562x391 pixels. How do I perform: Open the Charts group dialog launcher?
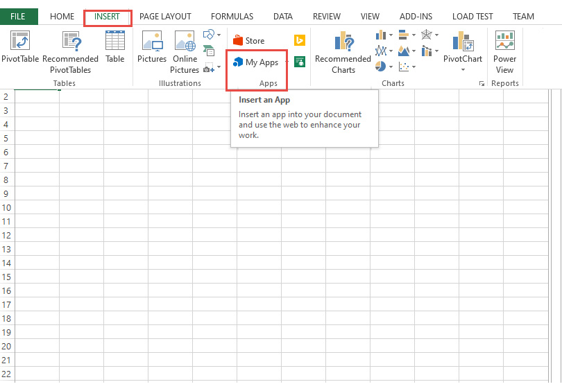(482, 83)
